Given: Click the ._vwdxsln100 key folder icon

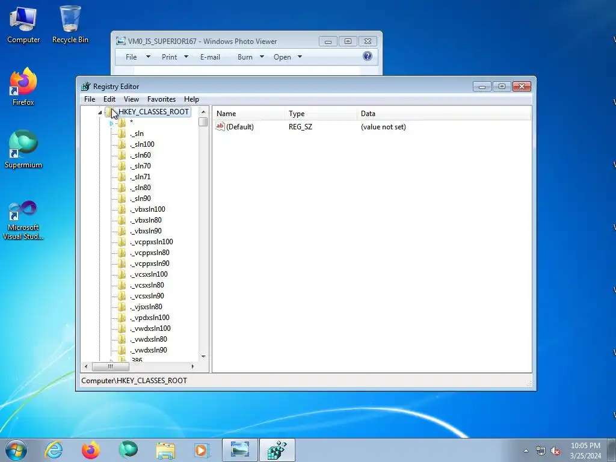Looking at the screenshot, I should (122, 328).
